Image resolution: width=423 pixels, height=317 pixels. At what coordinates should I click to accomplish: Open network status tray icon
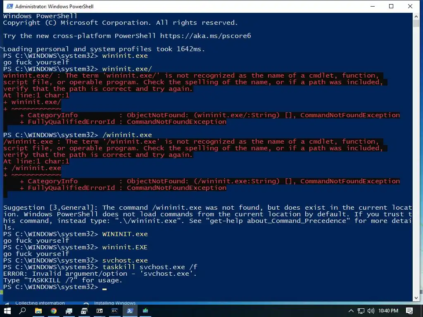pyautogui.click(x=361, y=311)
